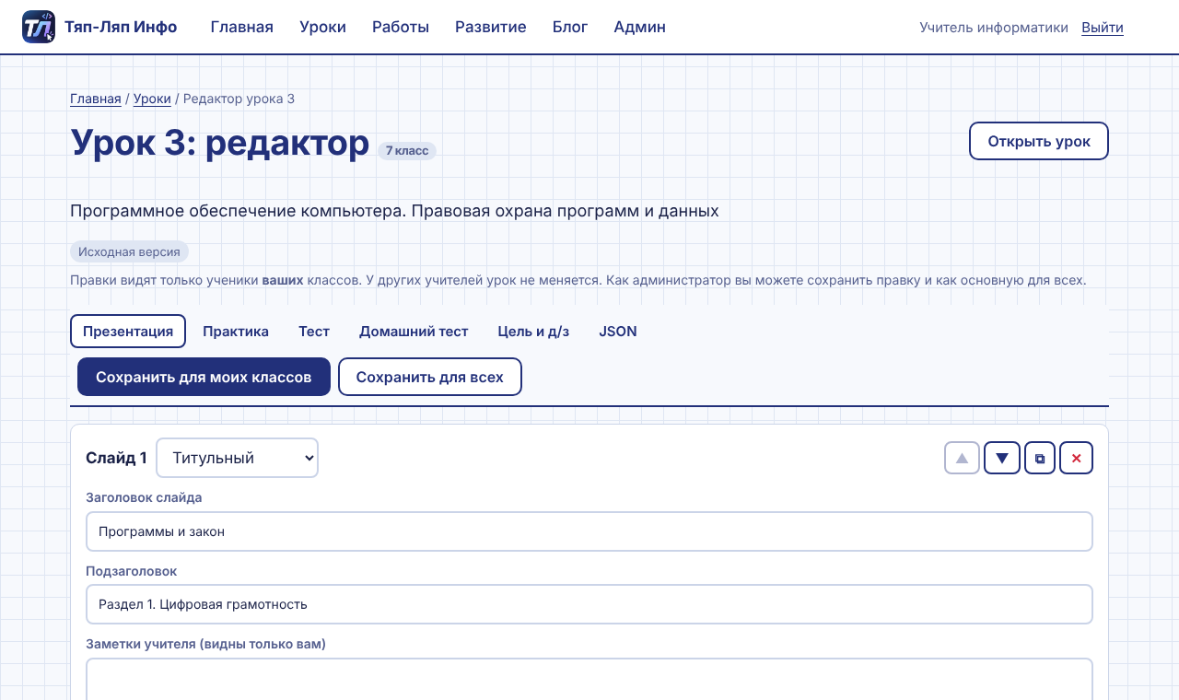Click the Уроки breadcrumb link
1179x700 pixels.
click(152, 99)
